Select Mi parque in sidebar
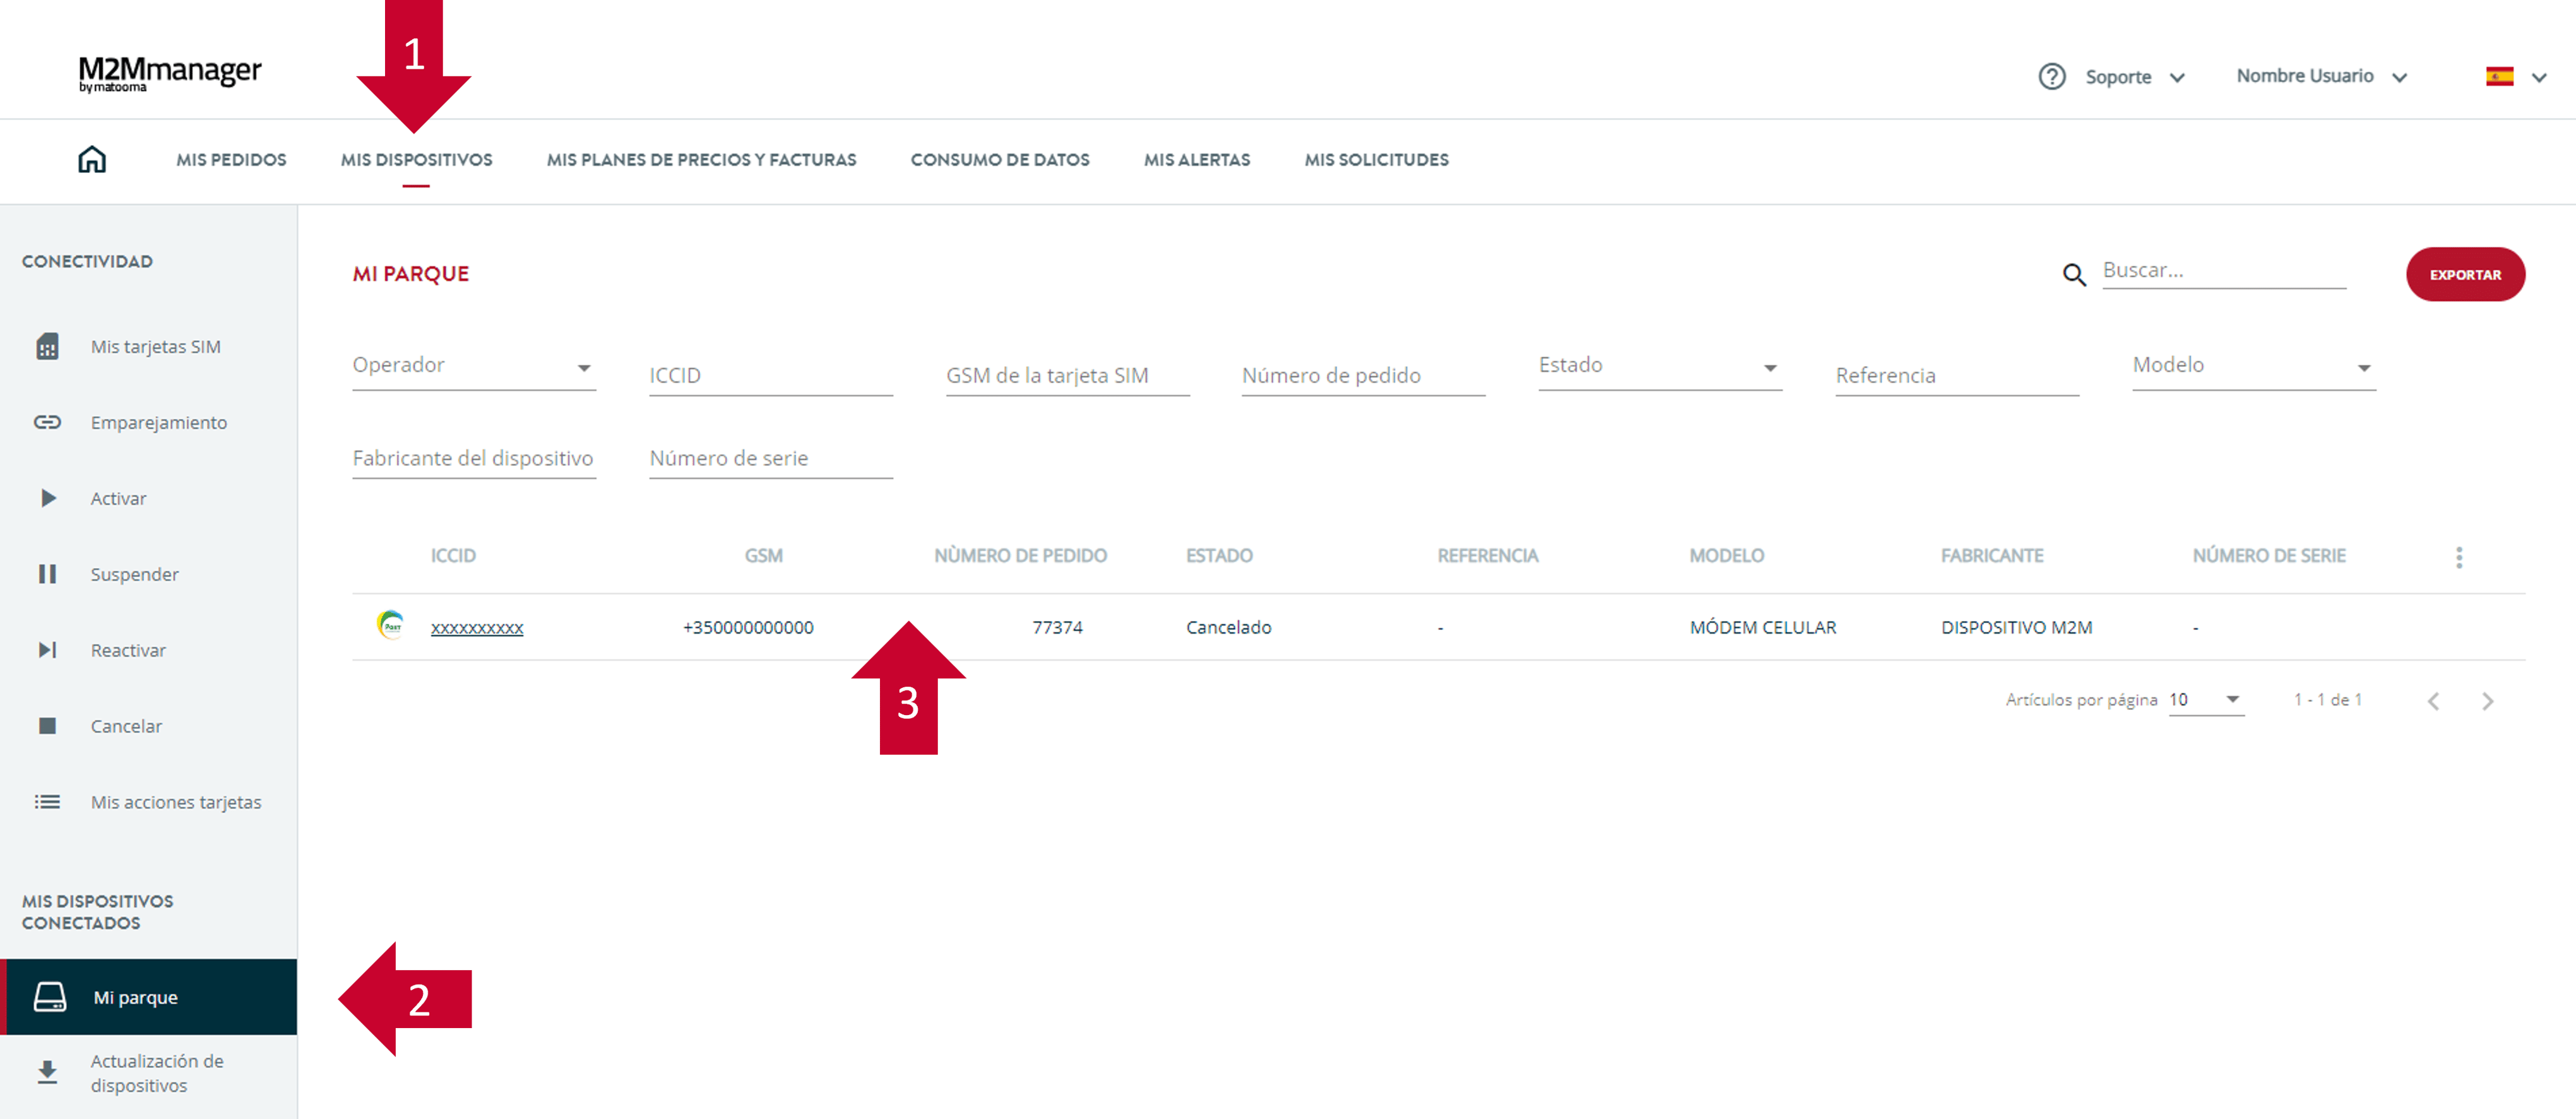Image resolution: width=2576 pixels, height=1119 pixels. point(149,997)
